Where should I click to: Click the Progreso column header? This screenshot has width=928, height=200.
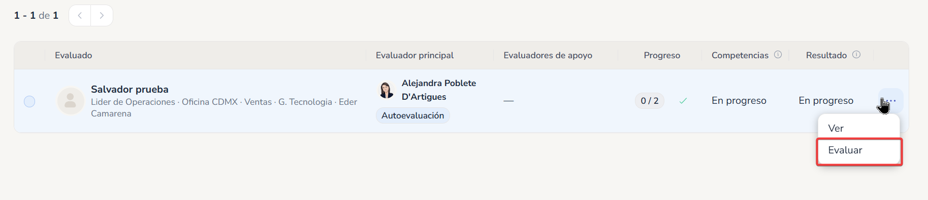pos(662,55)
